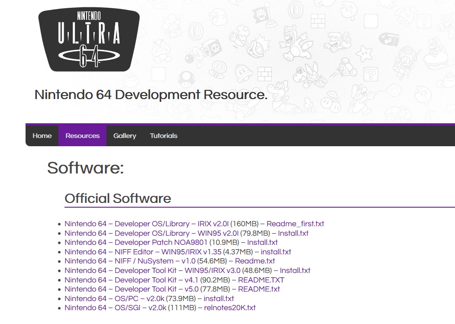455x324 pixels.
Task: Open Install.txt for WIN95 v2.0I library
Action: tap(293, 233)
